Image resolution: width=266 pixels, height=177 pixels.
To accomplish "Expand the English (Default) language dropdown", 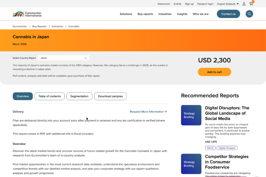I will click(x=228, y=4).
